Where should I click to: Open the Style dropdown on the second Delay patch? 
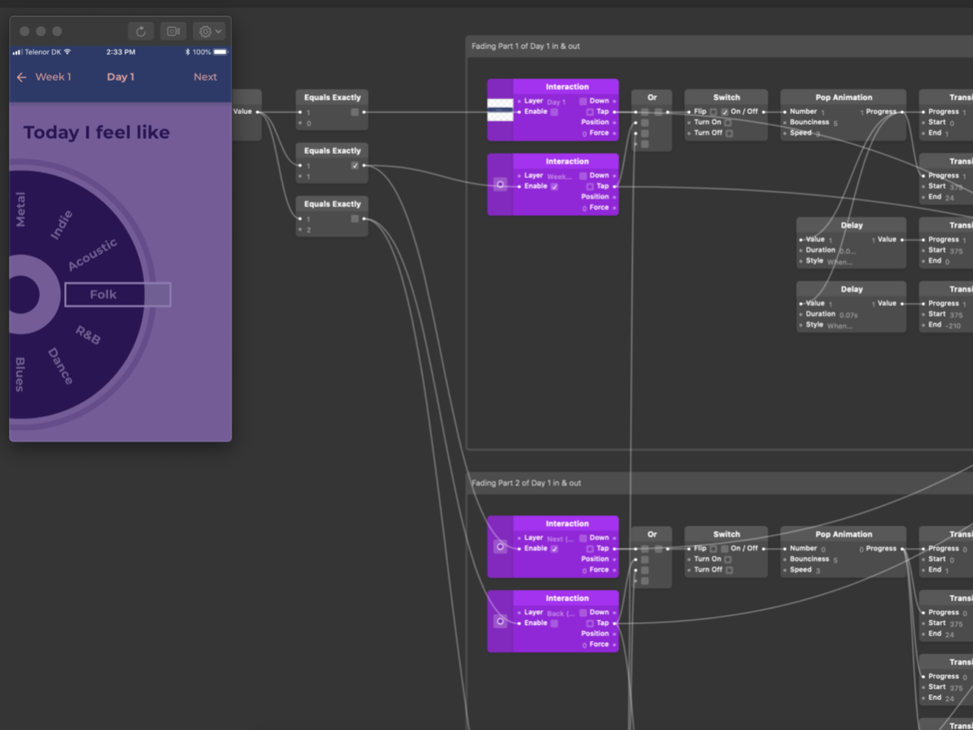point(839,326)
